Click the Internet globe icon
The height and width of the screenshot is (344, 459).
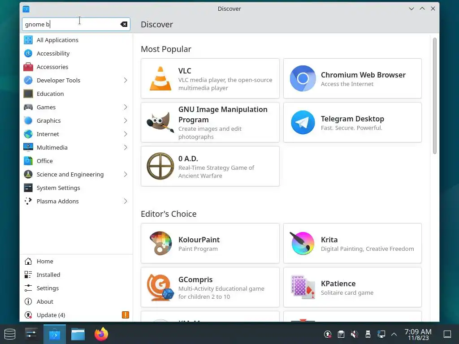pos(28,134)
